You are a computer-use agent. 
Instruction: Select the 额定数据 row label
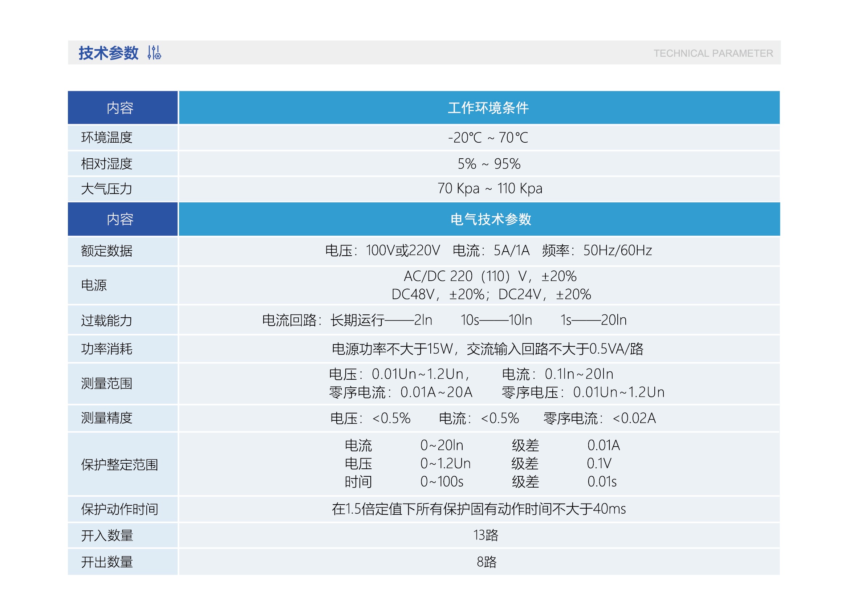click(106, 251)
